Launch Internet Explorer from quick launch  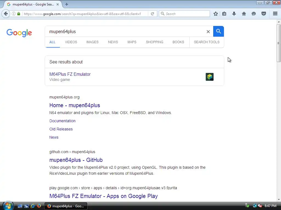pyautogui.click(x=33, y=206)
